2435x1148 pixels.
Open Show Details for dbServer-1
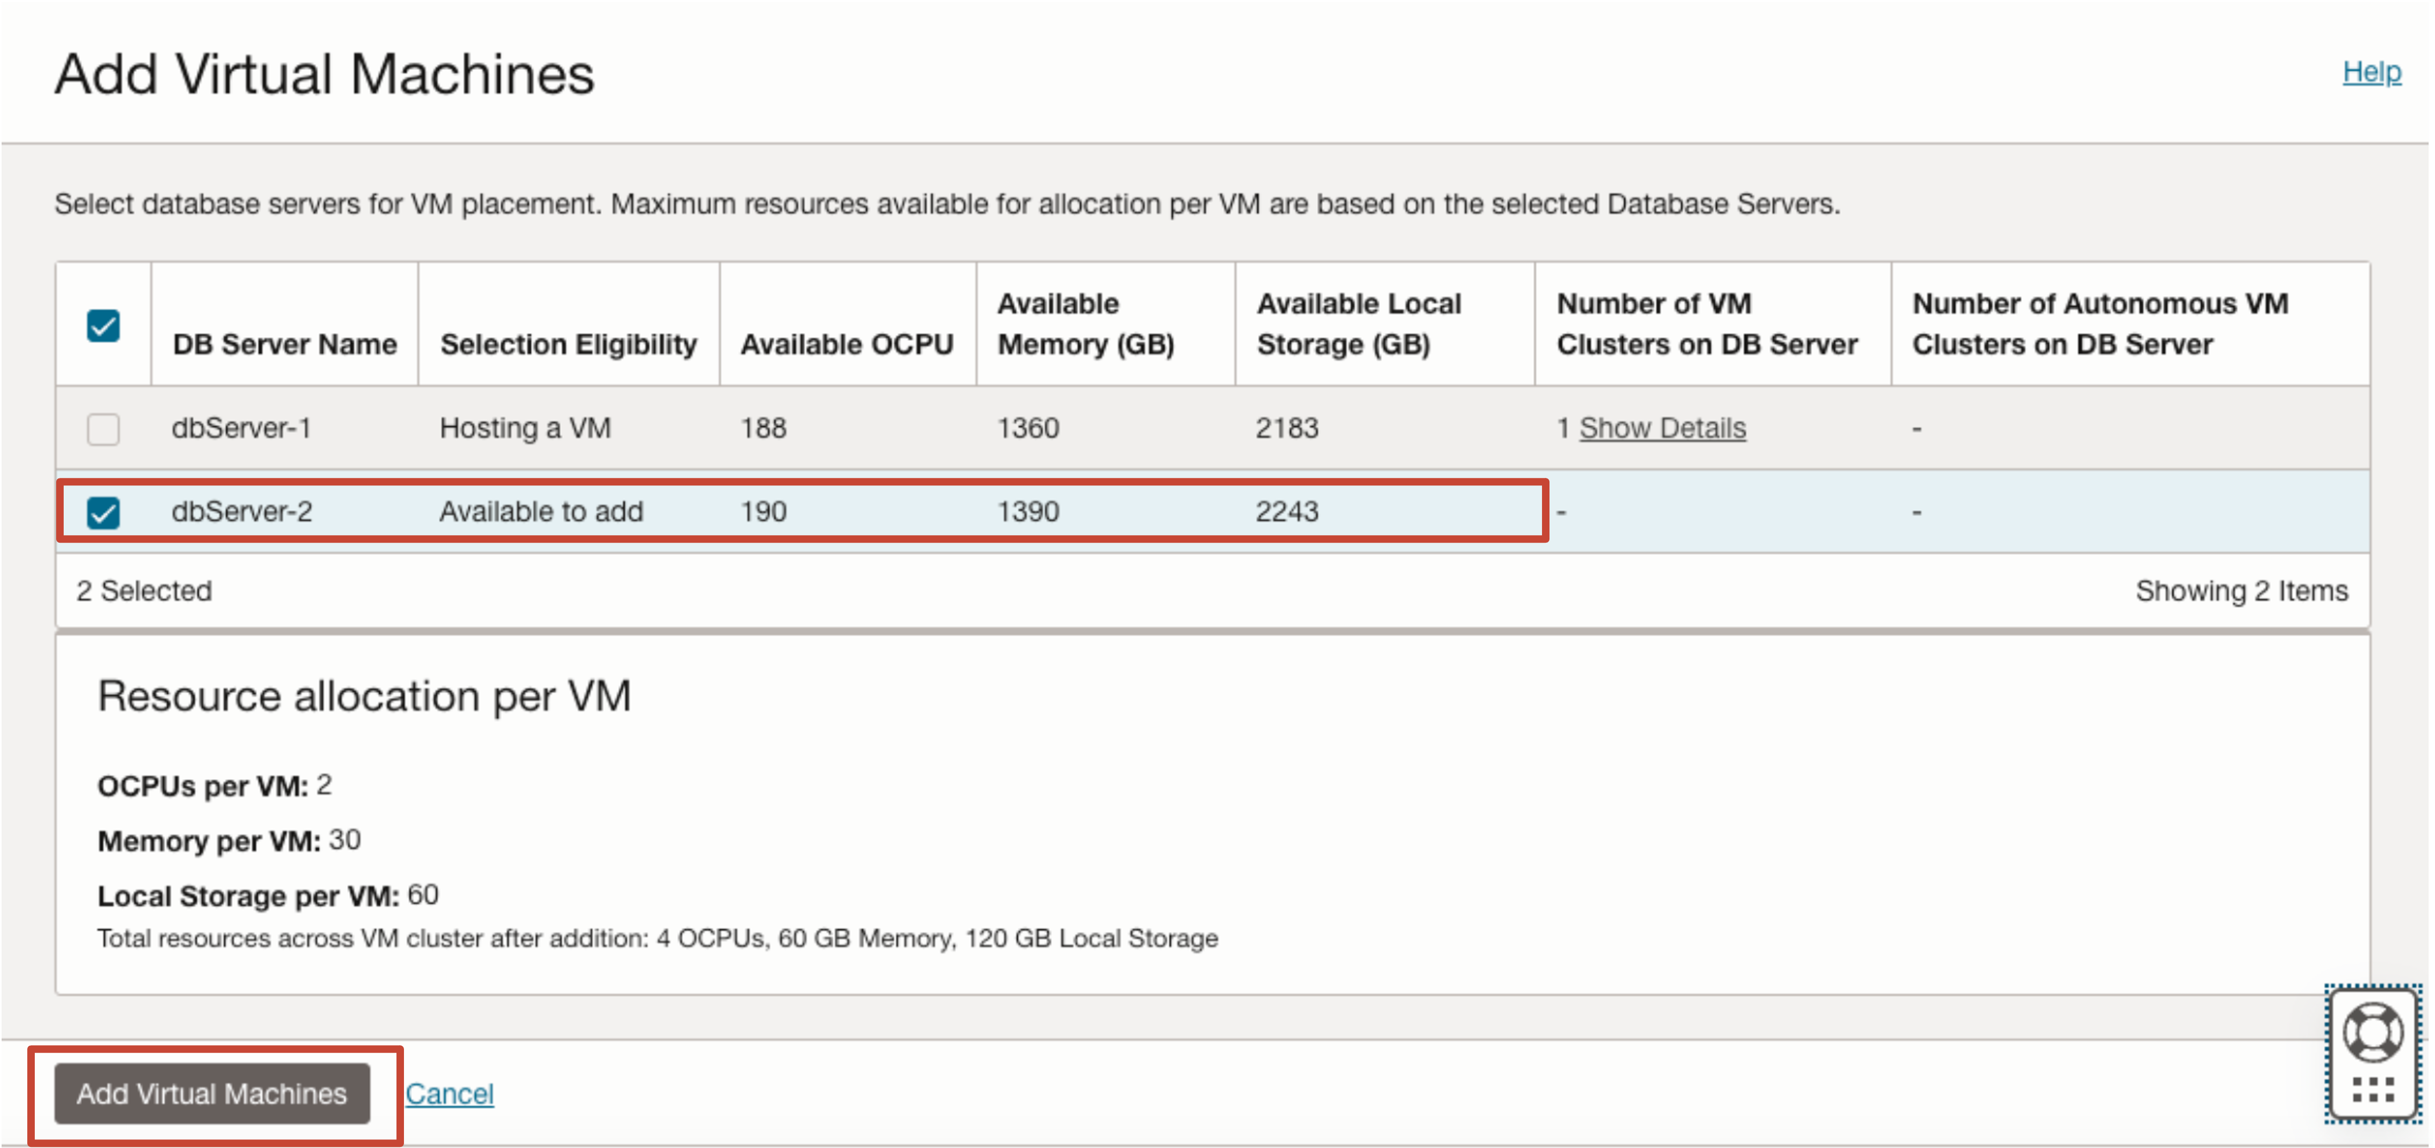point(1662,428)
